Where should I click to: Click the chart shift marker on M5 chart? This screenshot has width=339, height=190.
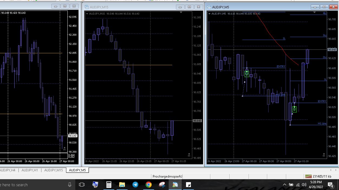click(x=314, y=12)
